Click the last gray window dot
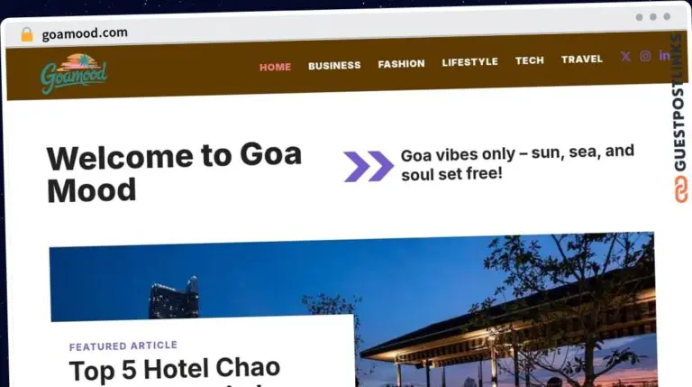This screenshot has width=692, height=387. click(x=667, y=16)
